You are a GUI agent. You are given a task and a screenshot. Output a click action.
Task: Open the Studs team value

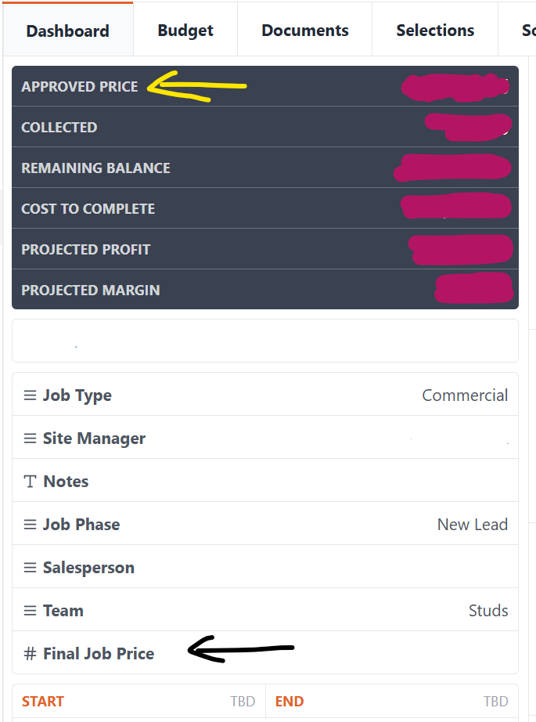(487, 611)
